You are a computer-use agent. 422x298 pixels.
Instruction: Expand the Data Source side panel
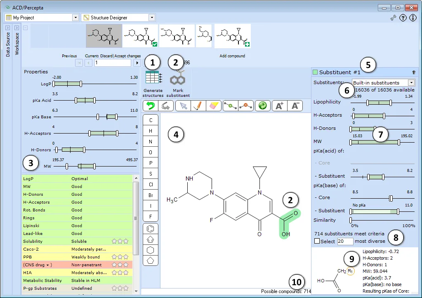7,28
